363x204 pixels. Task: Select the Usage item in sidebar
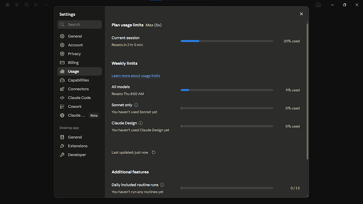tap(79, 72)
